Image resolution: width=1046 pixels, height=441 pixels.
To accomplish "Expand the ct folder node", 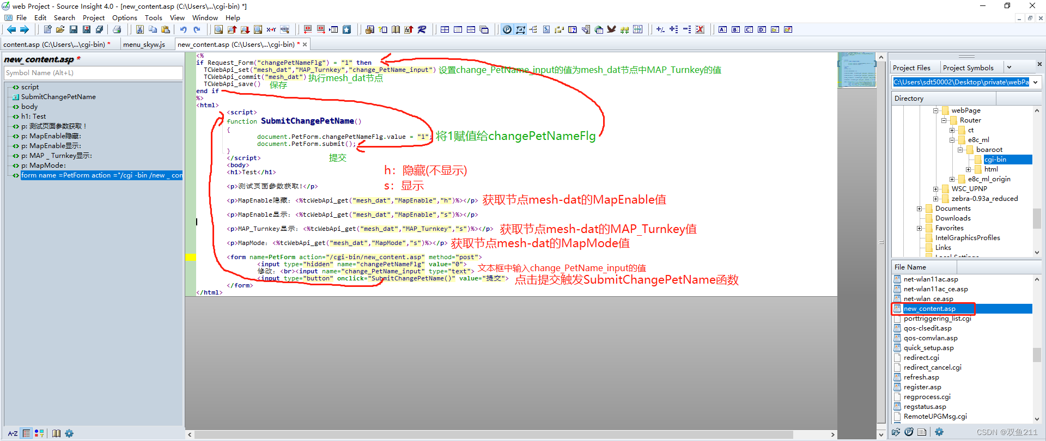I will tap(952, 130).
